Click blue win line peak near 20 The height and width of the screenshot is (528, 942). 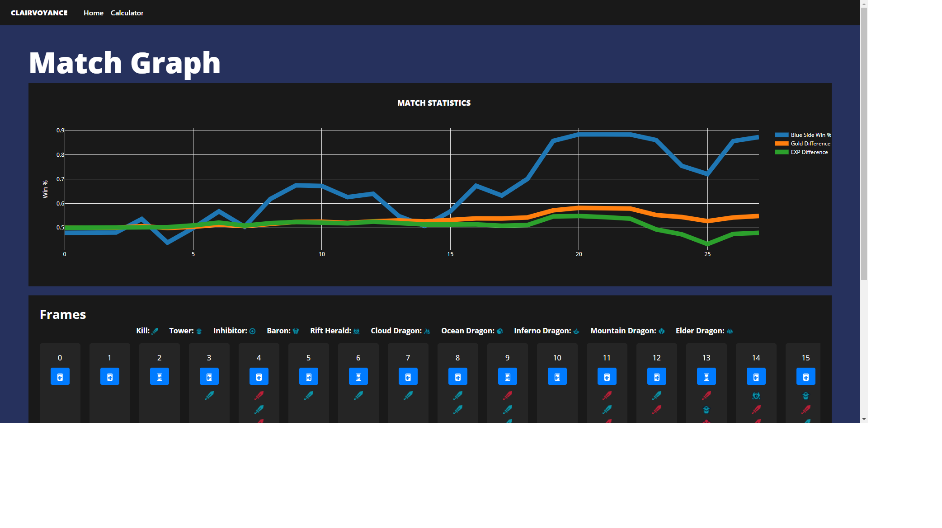(x=579, y=134)
